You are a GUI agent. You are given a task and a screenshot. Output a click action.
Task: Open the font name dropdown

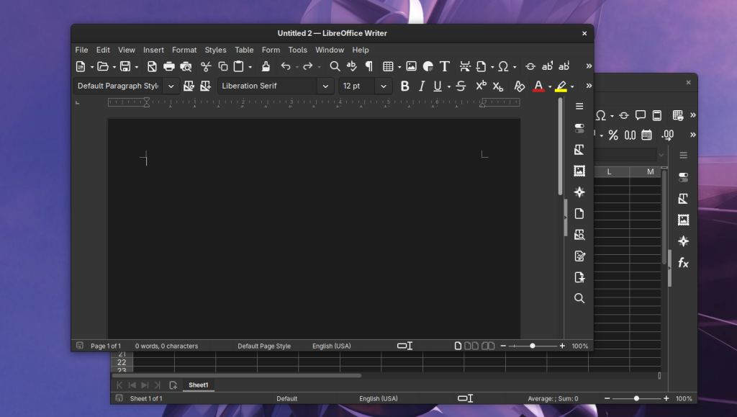point(325,86)
